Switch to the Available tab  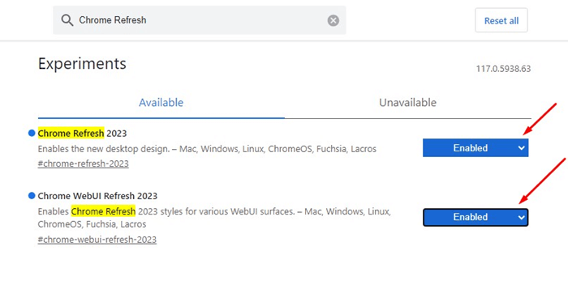coord(161,103)
